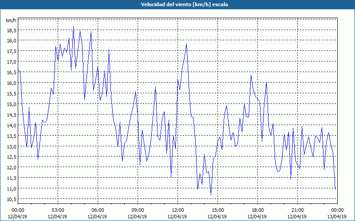This screenshot has width=355, height=221.
Task: Click the sharp peak of the line just after 12:30
Action: pyautogui.click(x=186, y=44)
